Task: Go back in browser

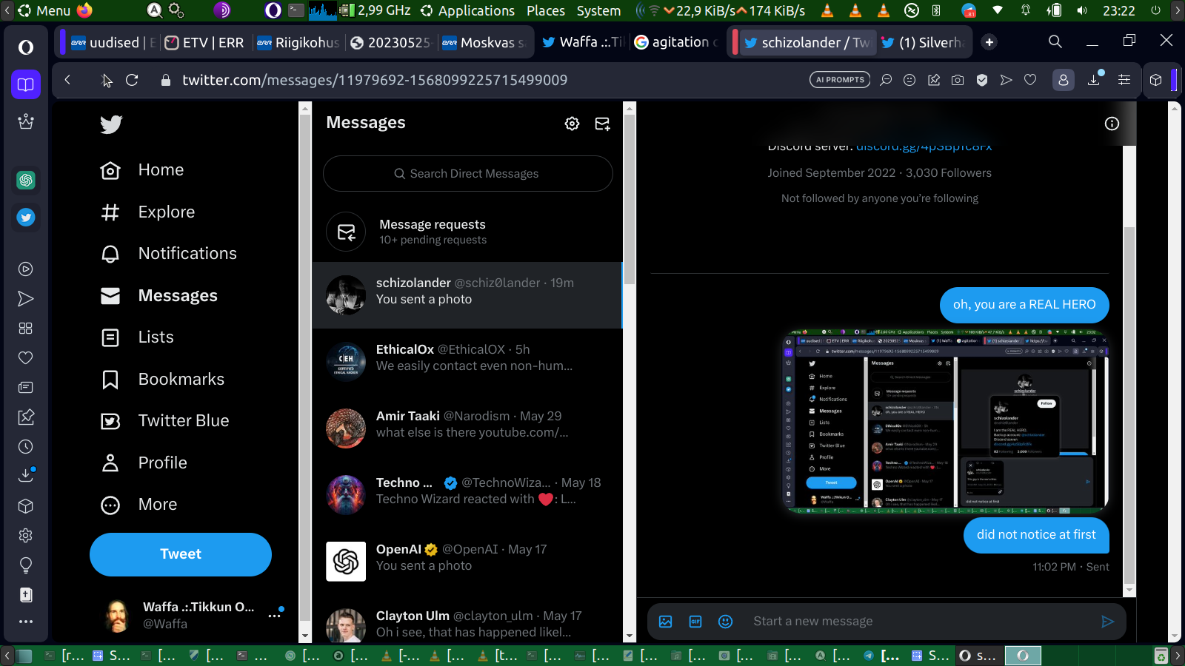Action: 67,80
